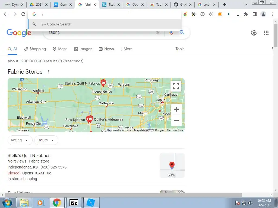
Task: Switch to Shopping results
Action: coord(35,49)
